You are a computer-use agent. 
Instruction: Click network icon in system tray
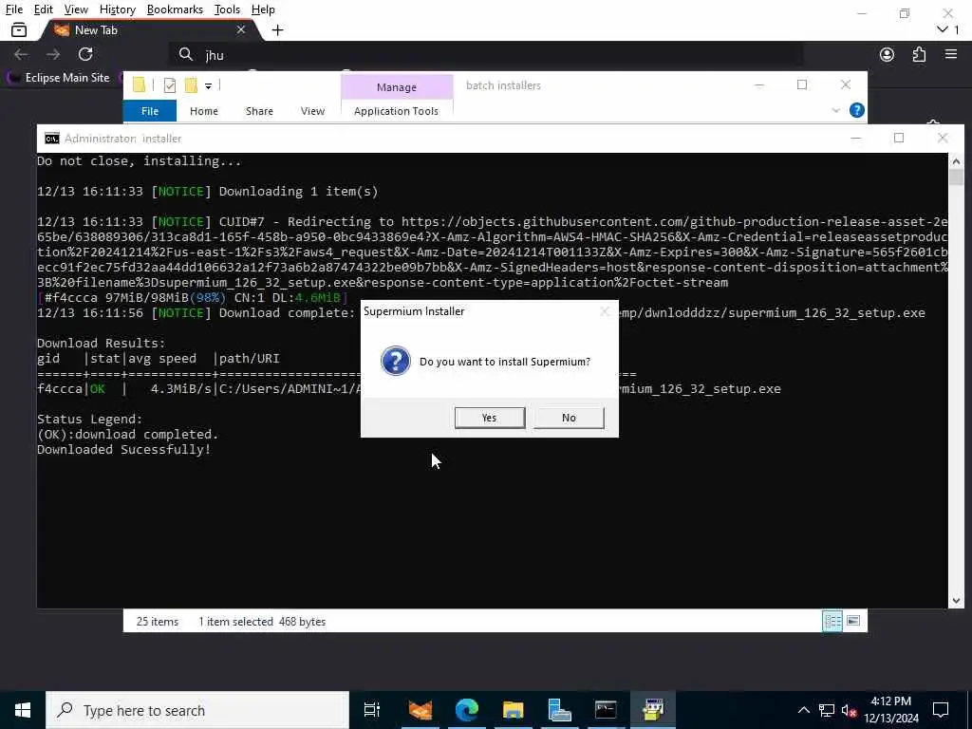coord(827,710)
